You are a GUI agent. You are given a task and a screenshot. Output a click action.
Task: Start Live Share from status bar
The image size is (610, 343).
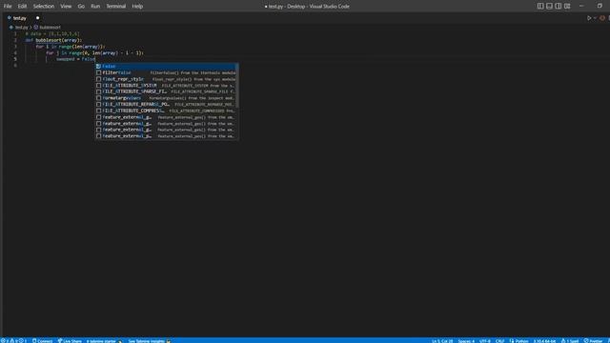point(70,341)
